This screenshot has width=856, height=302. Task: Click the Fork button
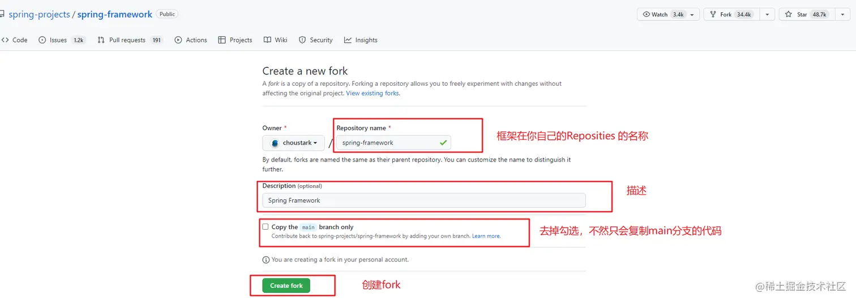pos(731,15)
